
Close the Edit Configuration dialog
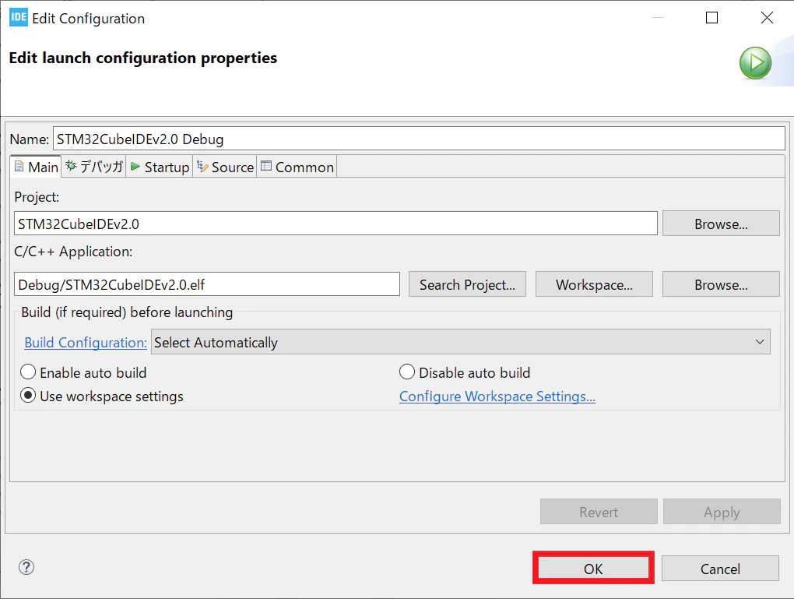(x=767, y=18)
